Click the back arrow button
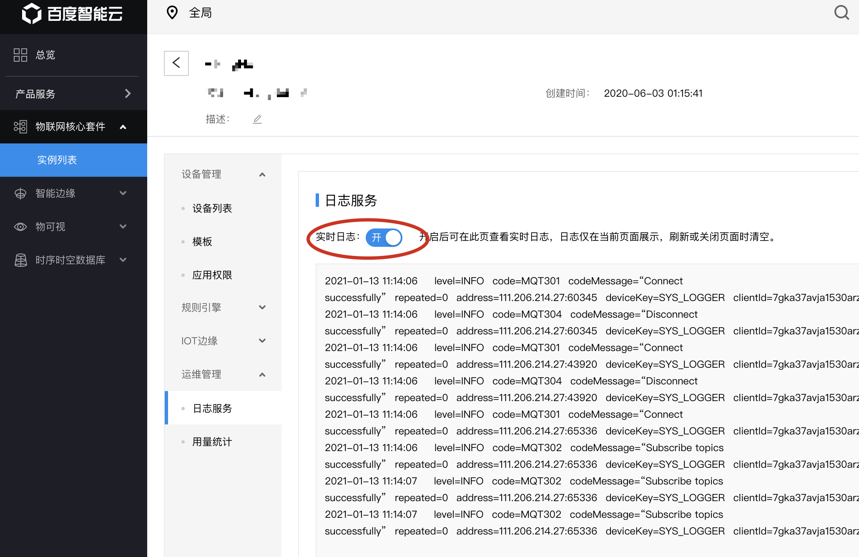The height and width of the screenshot is (557, 859). tap(176, 63)
